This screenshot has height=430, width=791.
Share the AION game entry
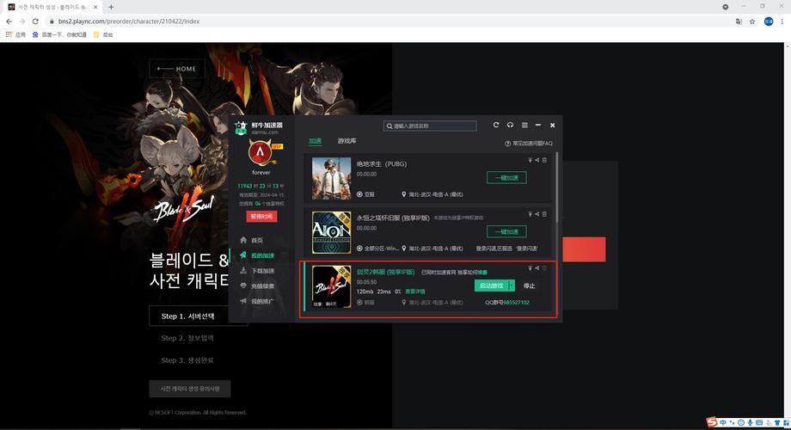pos(537,214)
